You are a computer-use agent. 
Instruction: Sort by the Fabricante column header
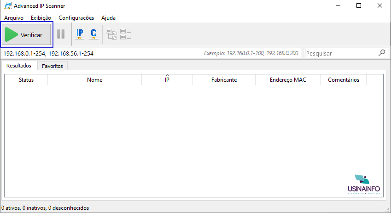[224, 80]
